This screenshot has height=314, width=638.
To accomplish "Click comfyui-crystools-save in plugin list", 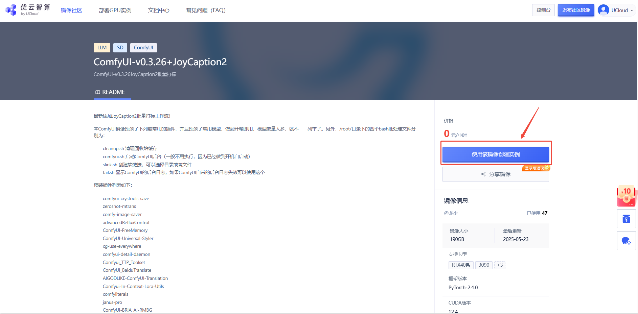I will [126, 198].
